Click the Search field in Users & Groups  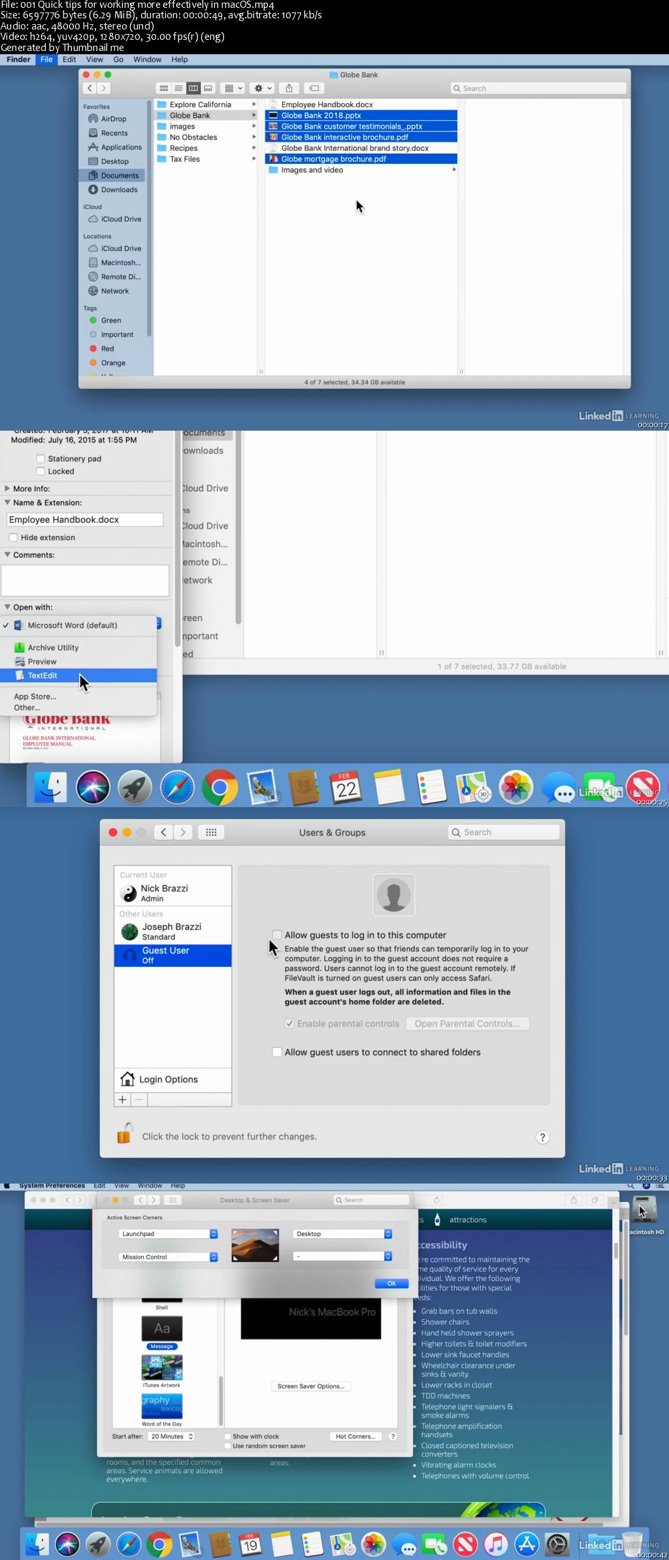click(x=504, y=832)
